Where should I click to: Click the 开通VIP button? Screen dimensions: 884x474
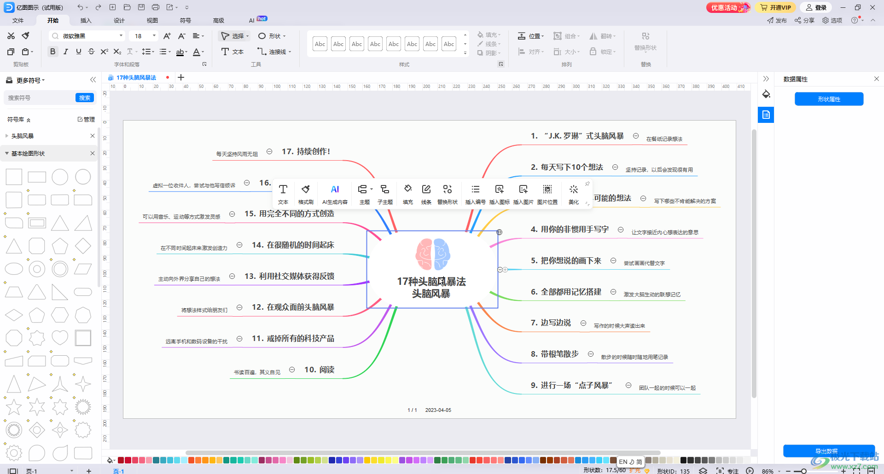coord(776,7)
